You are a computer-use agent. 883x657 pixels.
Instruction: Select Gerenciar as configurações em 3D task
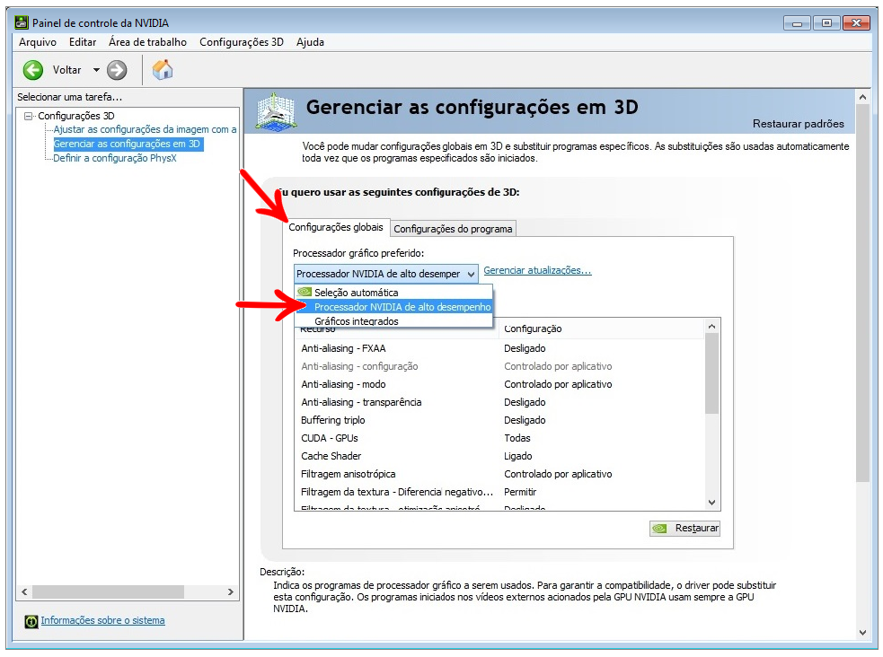point(127,144)
